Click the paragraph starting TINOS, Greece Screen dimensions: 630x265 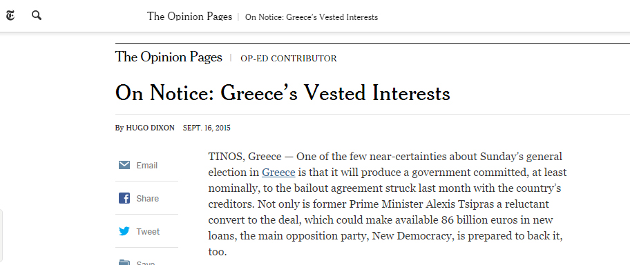388,204
